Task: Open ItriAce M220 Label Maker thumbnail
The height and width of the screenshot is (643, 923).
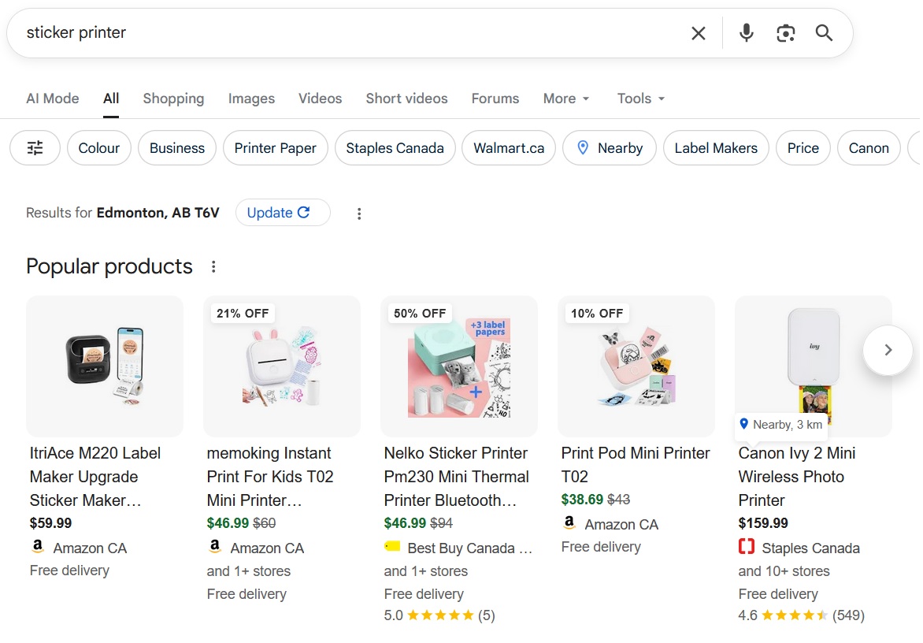Action: (x=105, y=366)
